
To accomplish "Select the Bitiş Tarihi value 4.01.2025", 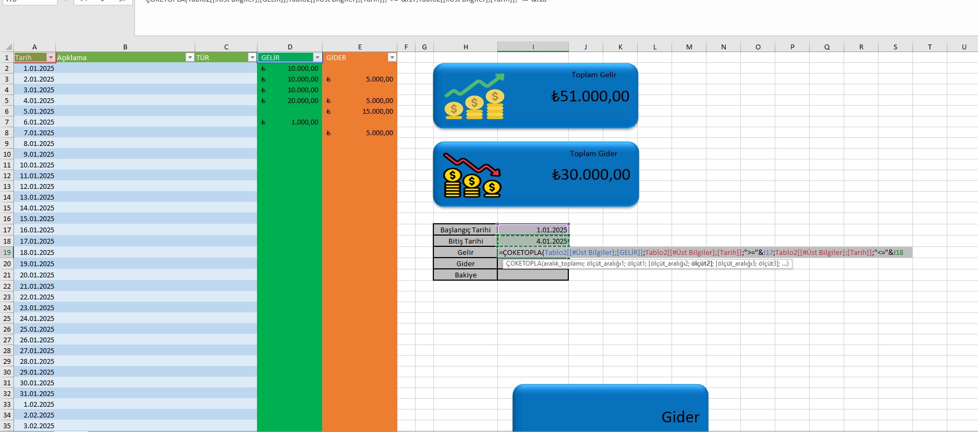I will [x=533, y=241].
